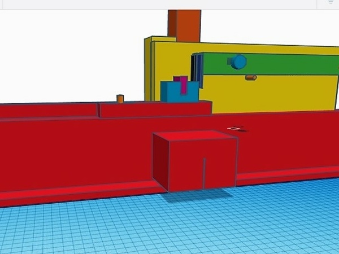This screenshot has height=254, width=339.
Task: Click the top face of the red cube
Action: (x=195, y=135)
